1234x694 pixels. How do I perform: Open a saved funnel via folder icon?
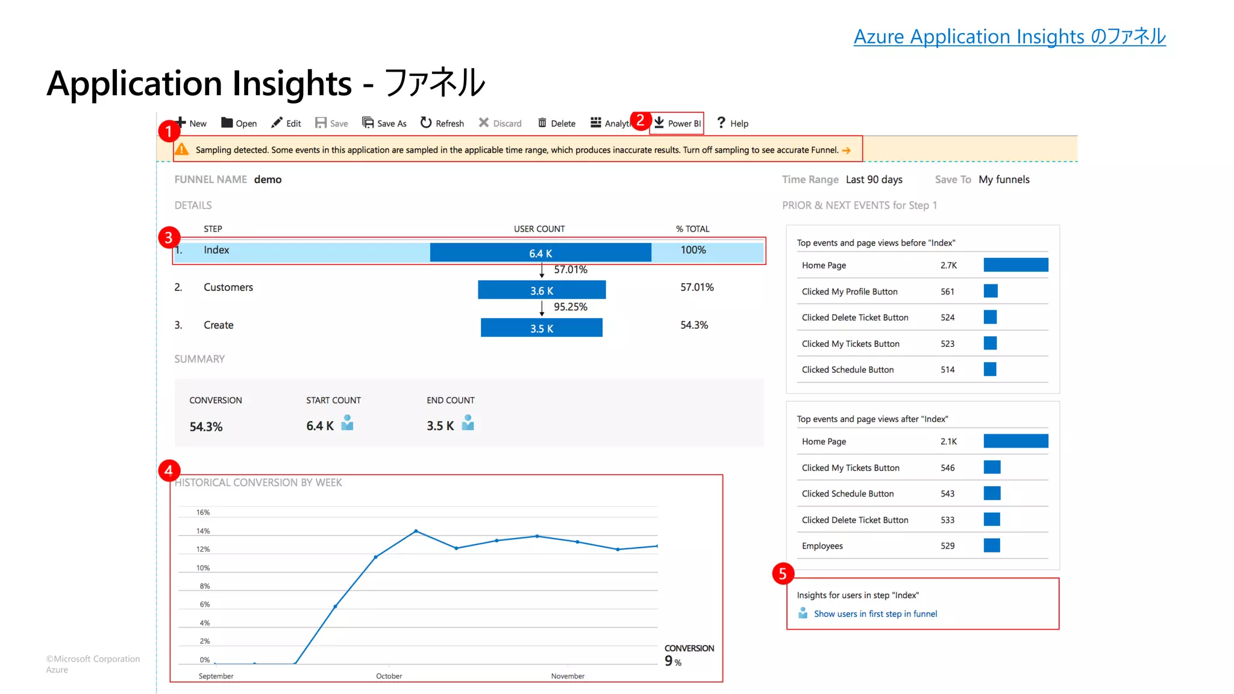(227, 123)
